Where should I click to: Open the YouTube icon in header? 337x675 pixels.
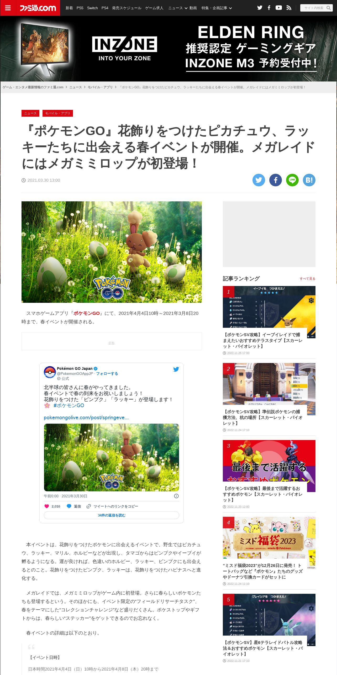tap(279, 8)
